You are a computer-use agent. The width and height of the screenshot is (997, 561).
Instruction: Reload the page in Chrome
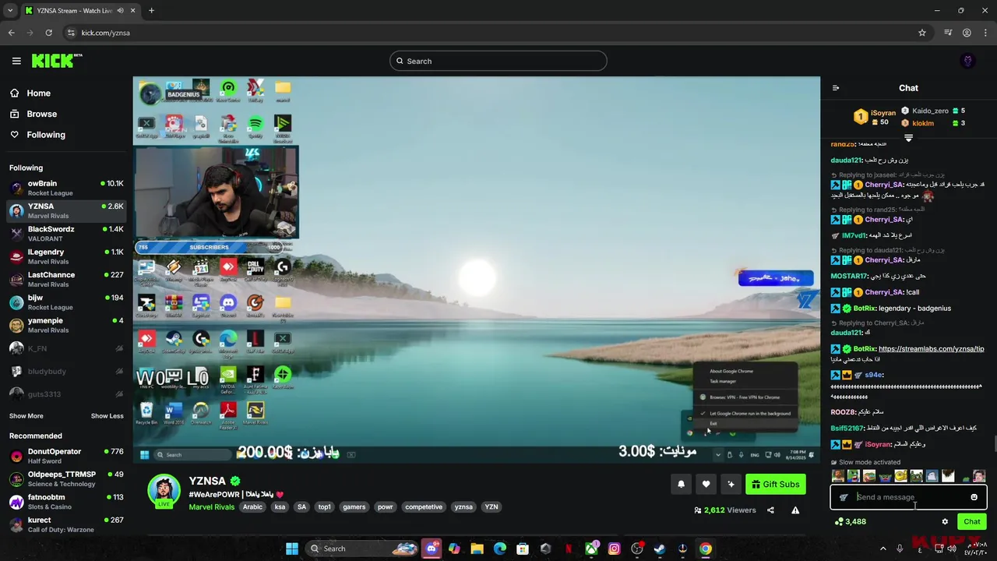48,33
